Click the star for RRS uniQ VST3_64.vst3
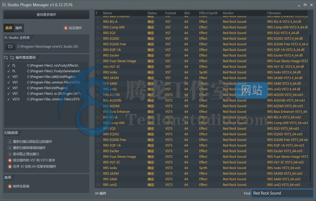The image size is (316, 201). [x=98, y=185]
